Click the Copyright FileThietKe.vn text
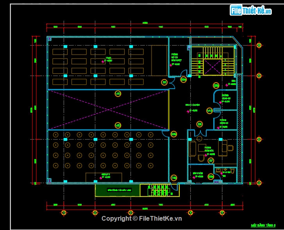 pyautogui.click(x=142, y=219)
